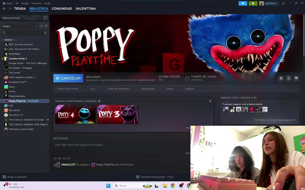Open the Ayuda menu
This screenshot has width=305, height=190.
click(47, 3)
